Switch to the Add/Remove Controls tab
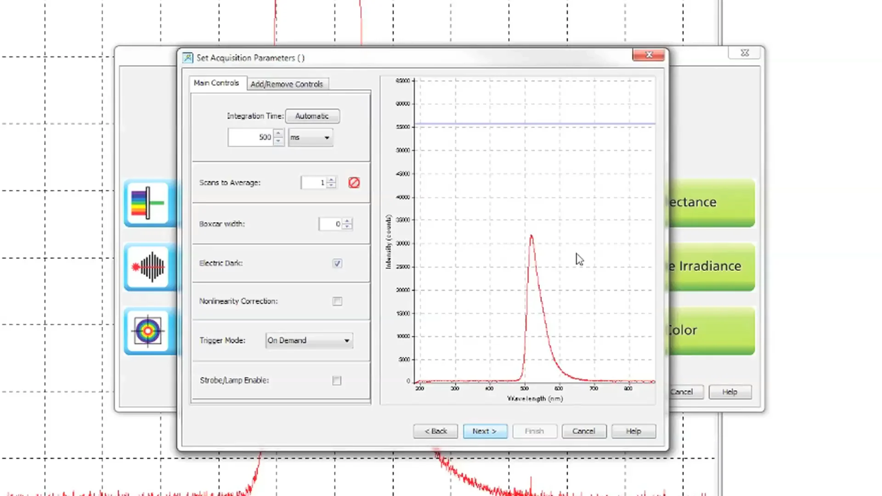Viewport: 882px width, 496px height. tap(287, 84)
